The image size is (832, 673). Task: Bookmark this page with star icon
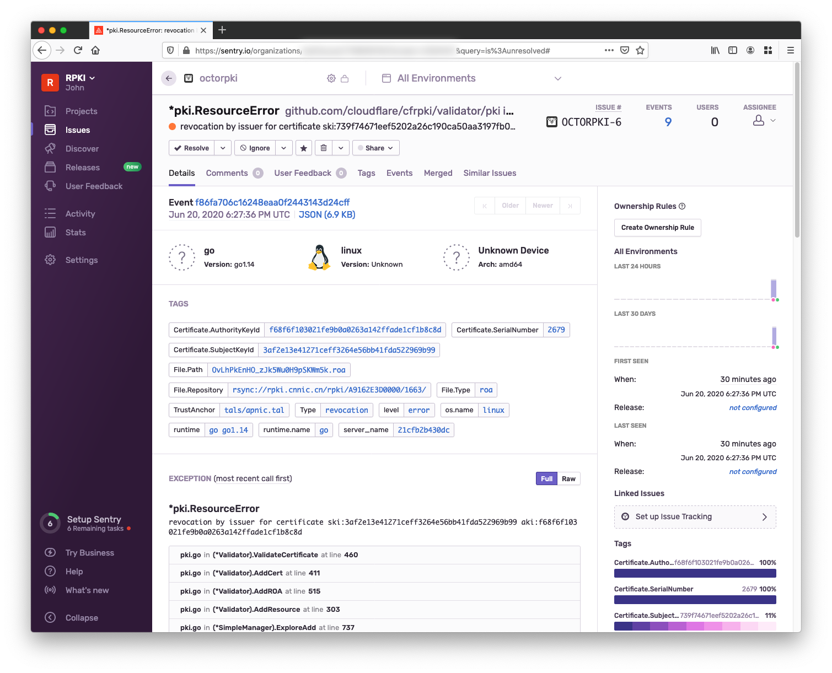tap(640, 50)
